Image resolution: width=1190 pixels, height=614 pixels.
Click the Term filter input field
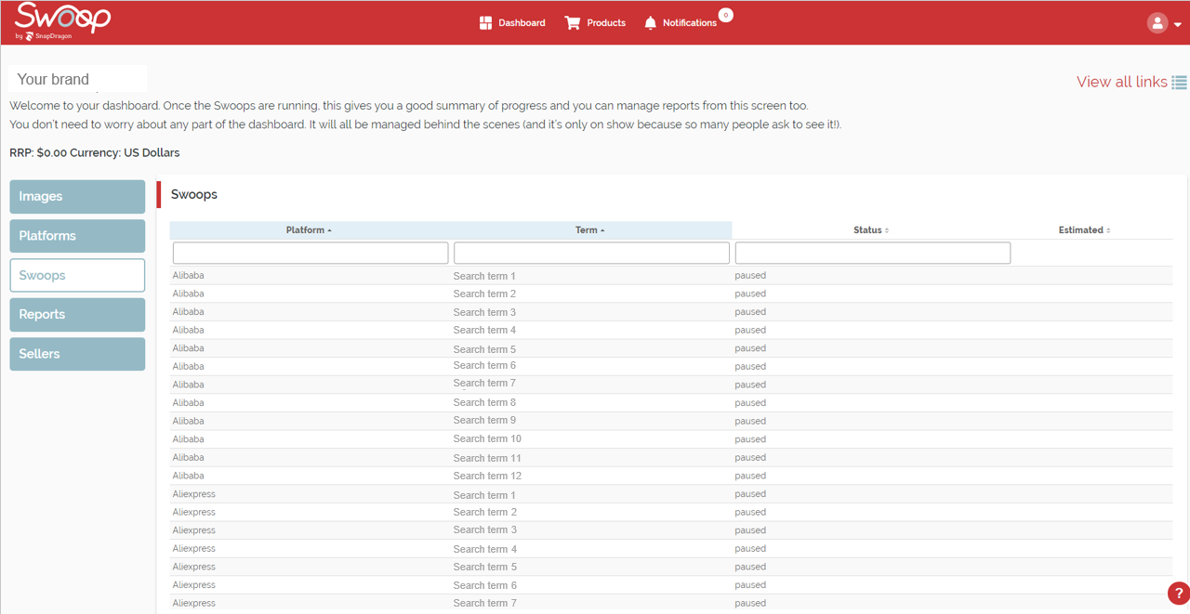(x=591, y=253)
